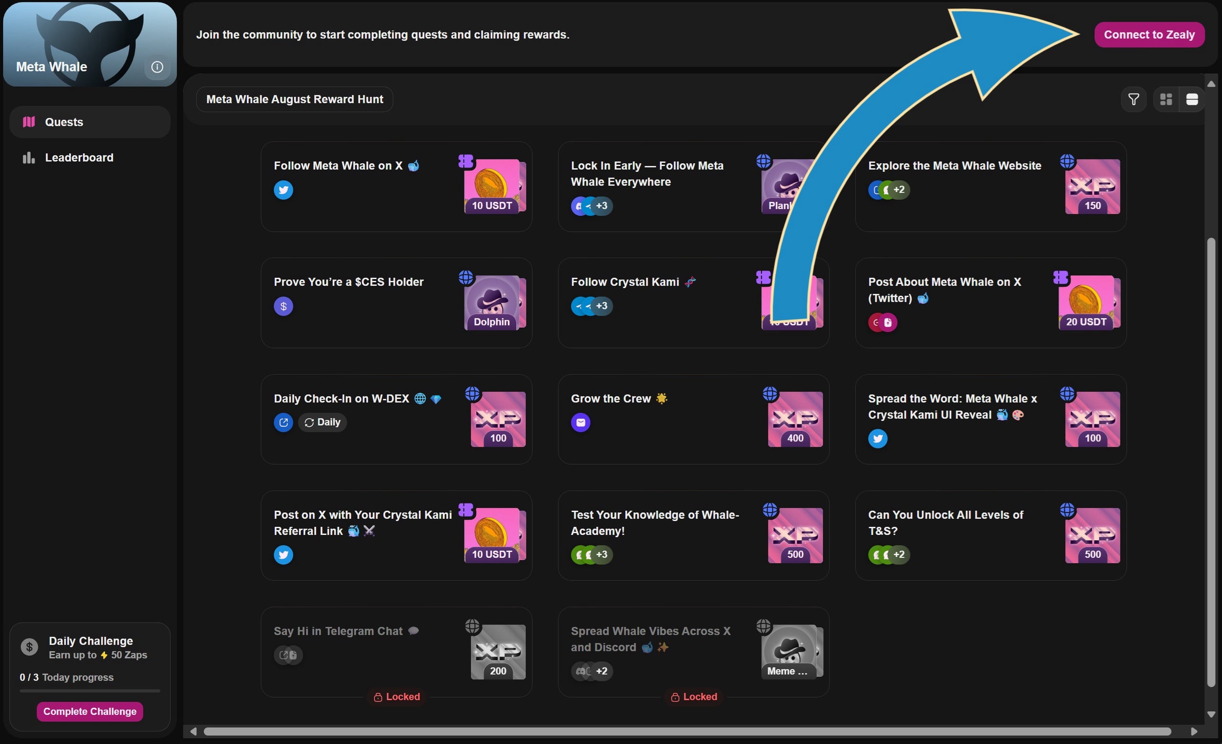Click the Daily Challenge dollar coin icon

click(x=29, y=647)
